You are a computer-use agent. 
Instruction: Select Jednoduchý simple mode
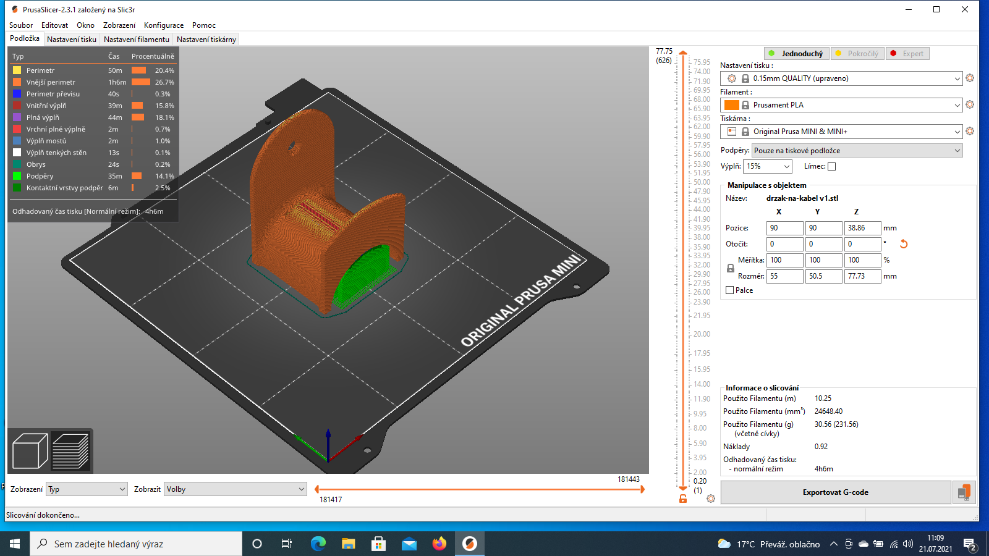coord(797,54)
